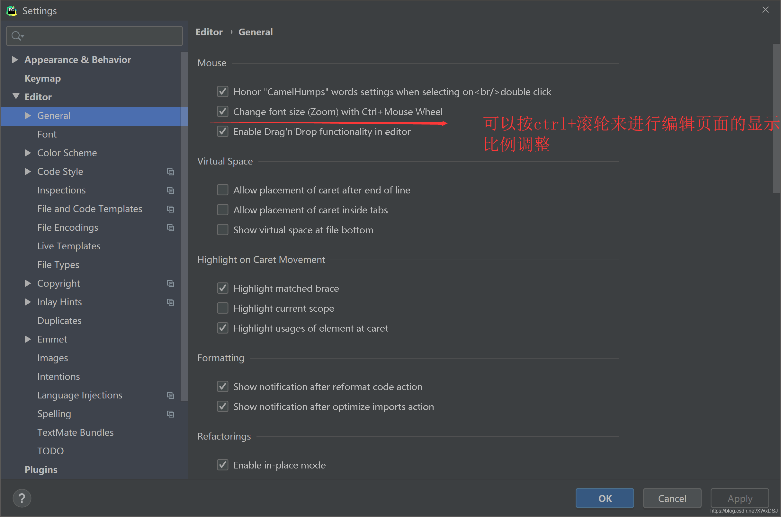781x517 pixels.
Task: Enable Highlight current scope checkbox
Action: click(223, 309)
